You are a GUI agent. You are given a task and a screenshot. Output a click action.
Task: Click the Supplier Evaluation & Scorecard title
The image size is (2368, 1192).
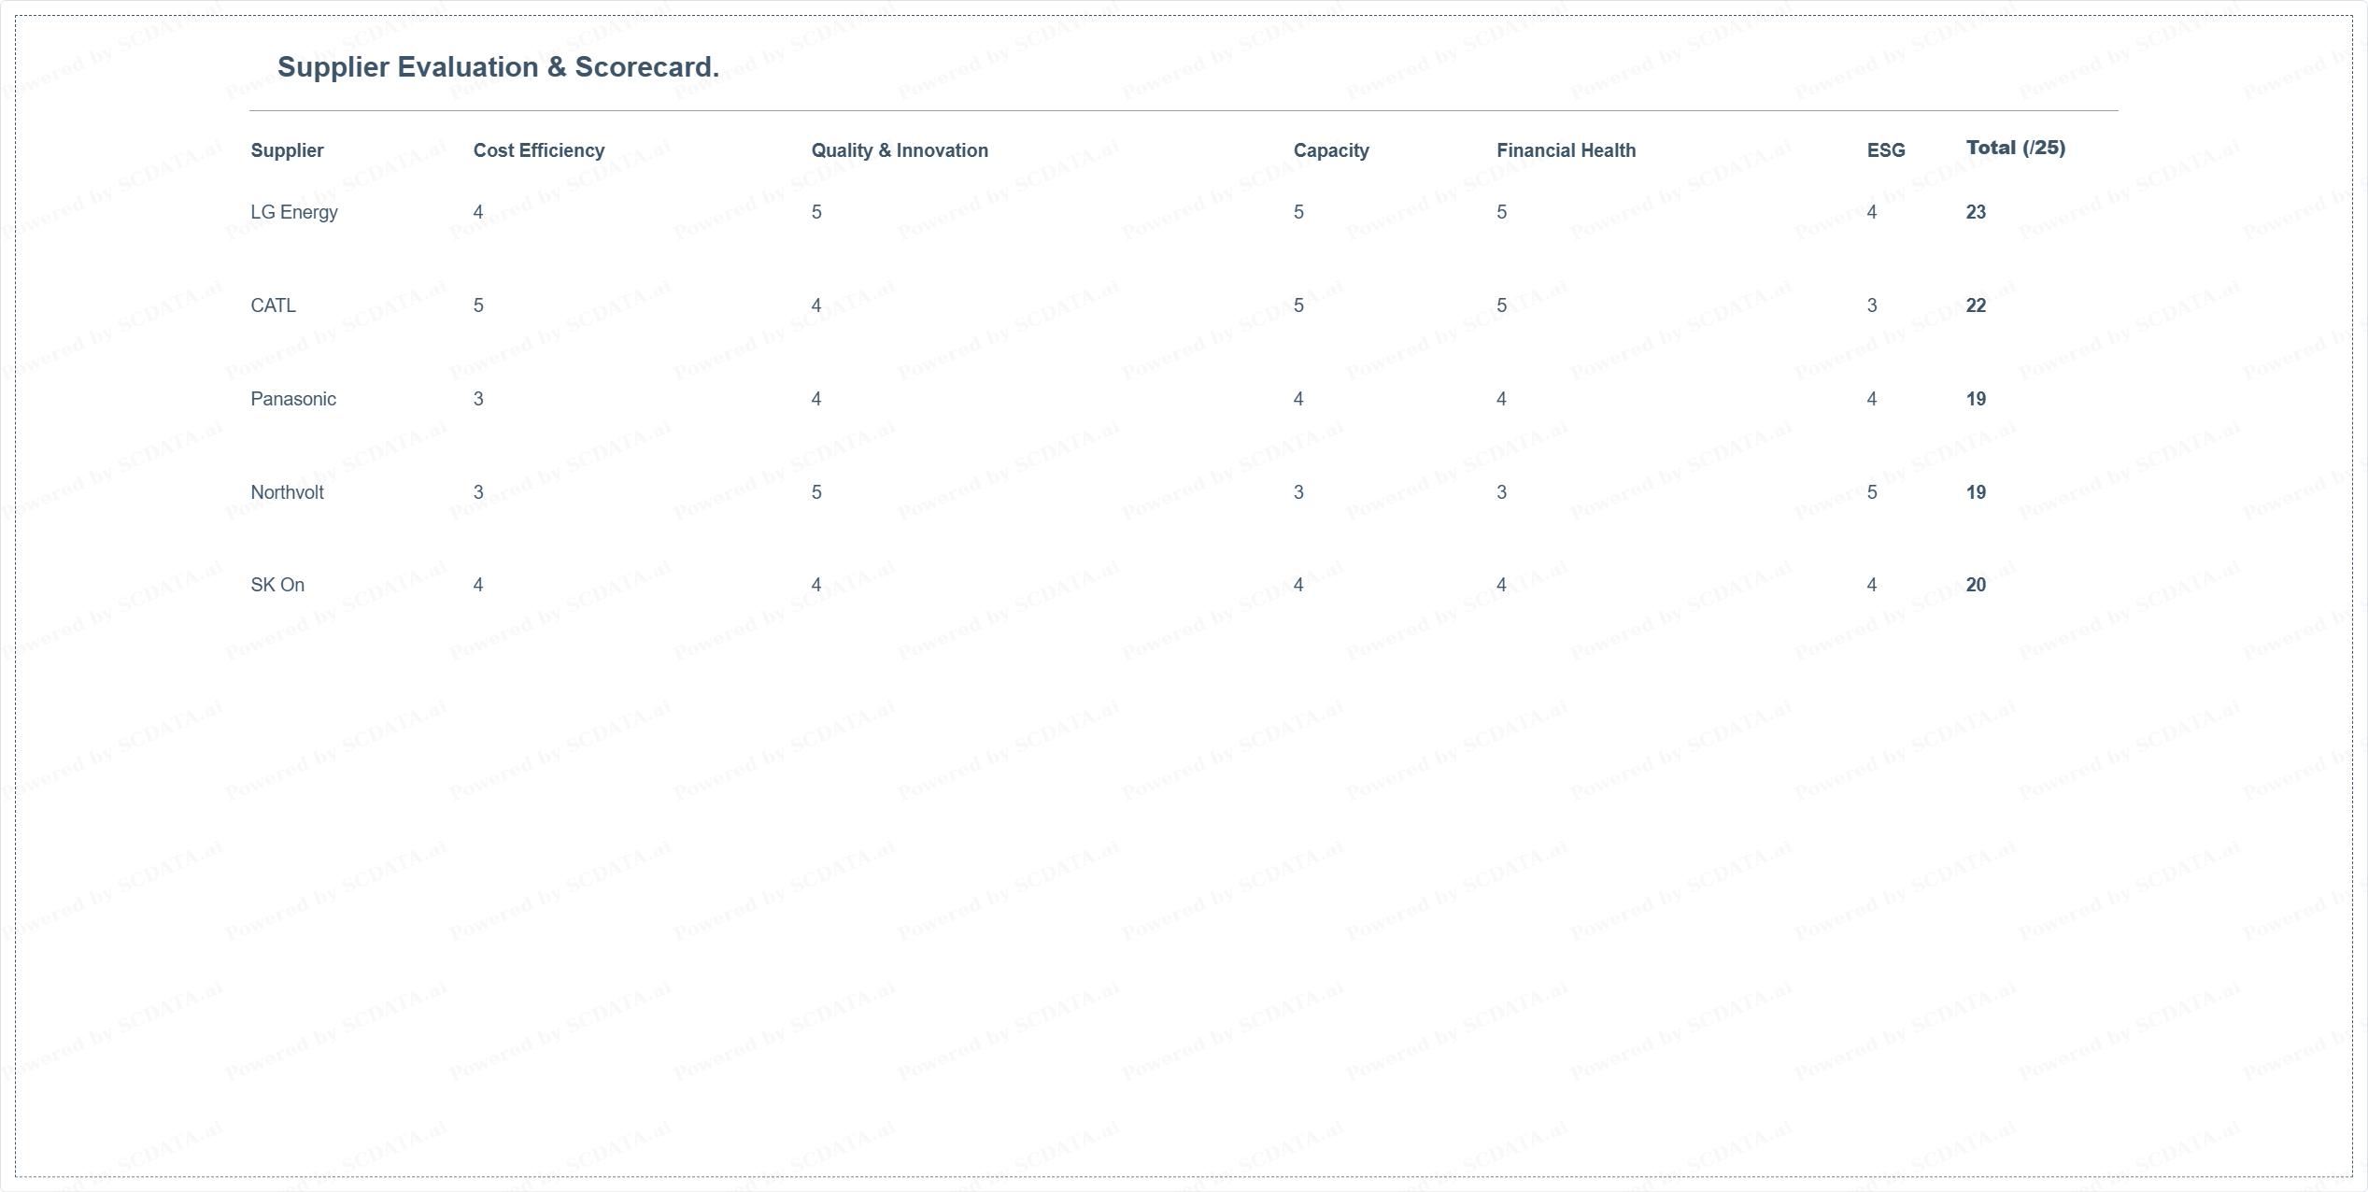[x=498, y=67]
